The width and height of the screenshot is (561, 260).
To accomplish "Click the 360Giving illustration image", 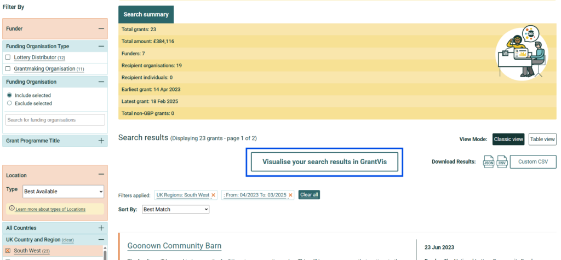I will [521, 53].
